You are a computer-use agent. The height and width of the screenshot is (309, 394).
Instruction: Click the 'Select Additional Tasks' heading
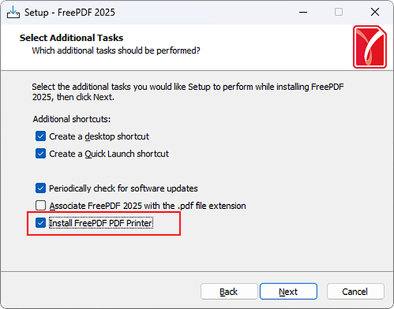click(71, 38)
